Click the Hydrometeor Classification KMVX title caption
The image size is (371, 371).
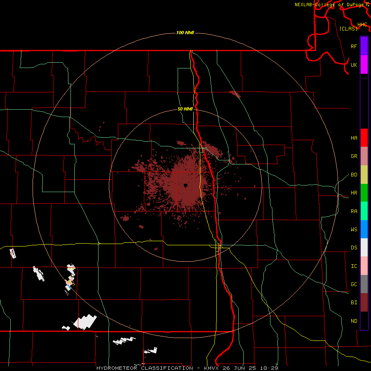tap(187, 368)
